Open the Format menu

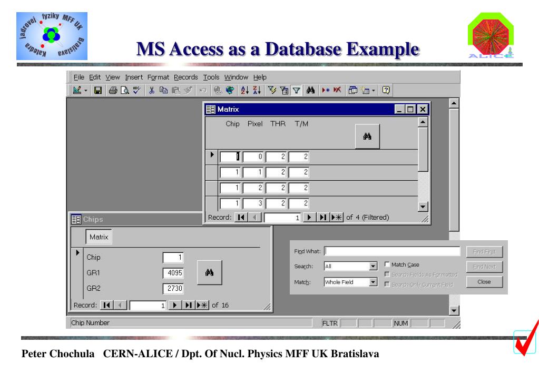(158, 77)
